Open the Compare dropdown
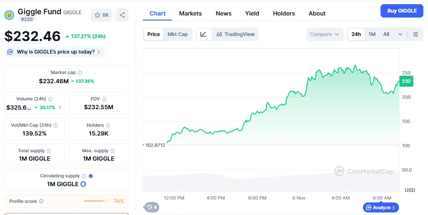 (x=324, y=34)
